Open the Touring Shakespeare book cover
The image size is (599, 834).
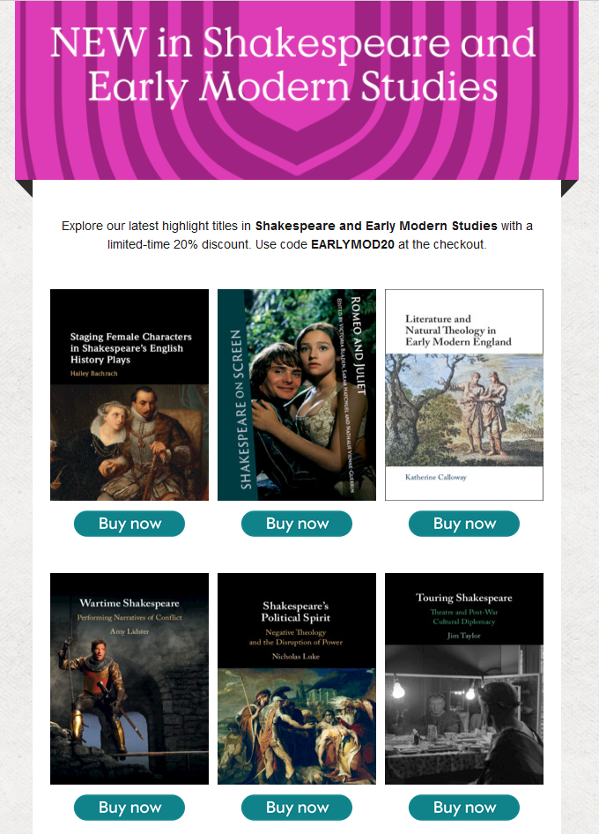(464, 679)
